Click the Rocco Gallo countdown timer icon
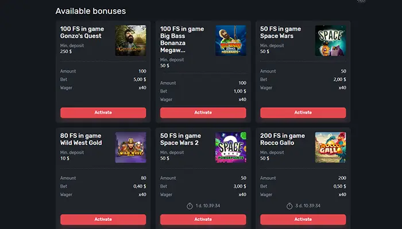 (289, 205)
